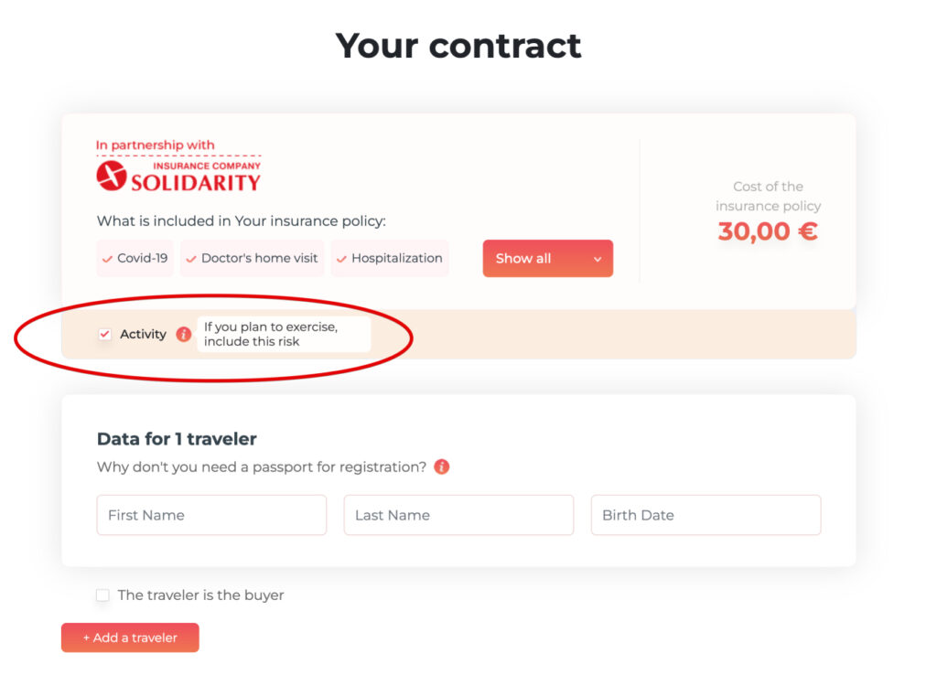Click the 'Why don't you need a passport' text
The height and width of the screenshot is (675, 937).
pyautogui.click(x=262, y=467)
